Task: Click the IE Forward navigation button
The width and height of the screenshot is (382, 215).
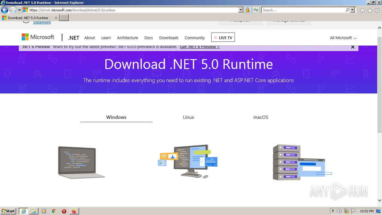Action: tap(13, 10)
